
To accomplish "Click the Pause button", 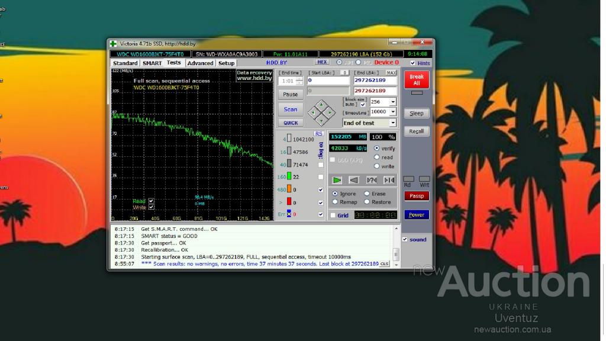I will (x=290, y=94).
